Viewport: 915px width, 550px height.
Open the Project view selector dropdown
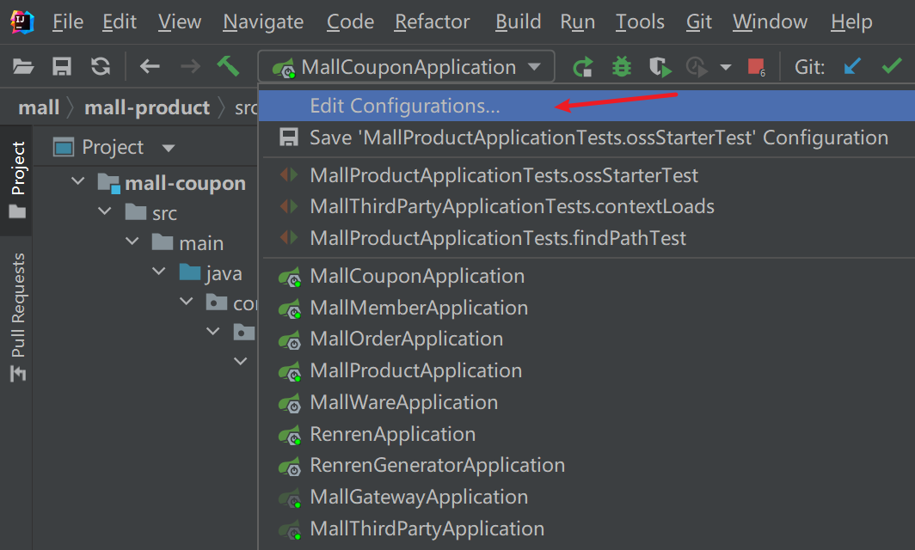click(169, 148)
